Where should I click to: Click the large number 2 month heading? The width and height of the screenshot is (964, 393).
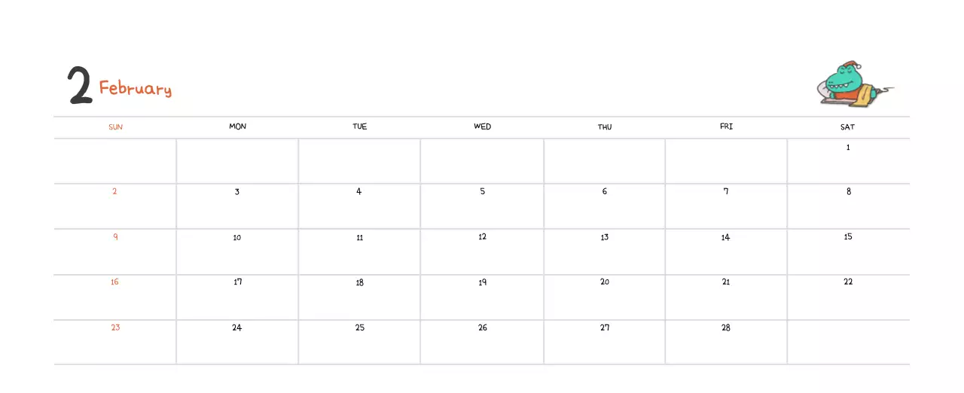pyautogui.click(x=80, y=85)
